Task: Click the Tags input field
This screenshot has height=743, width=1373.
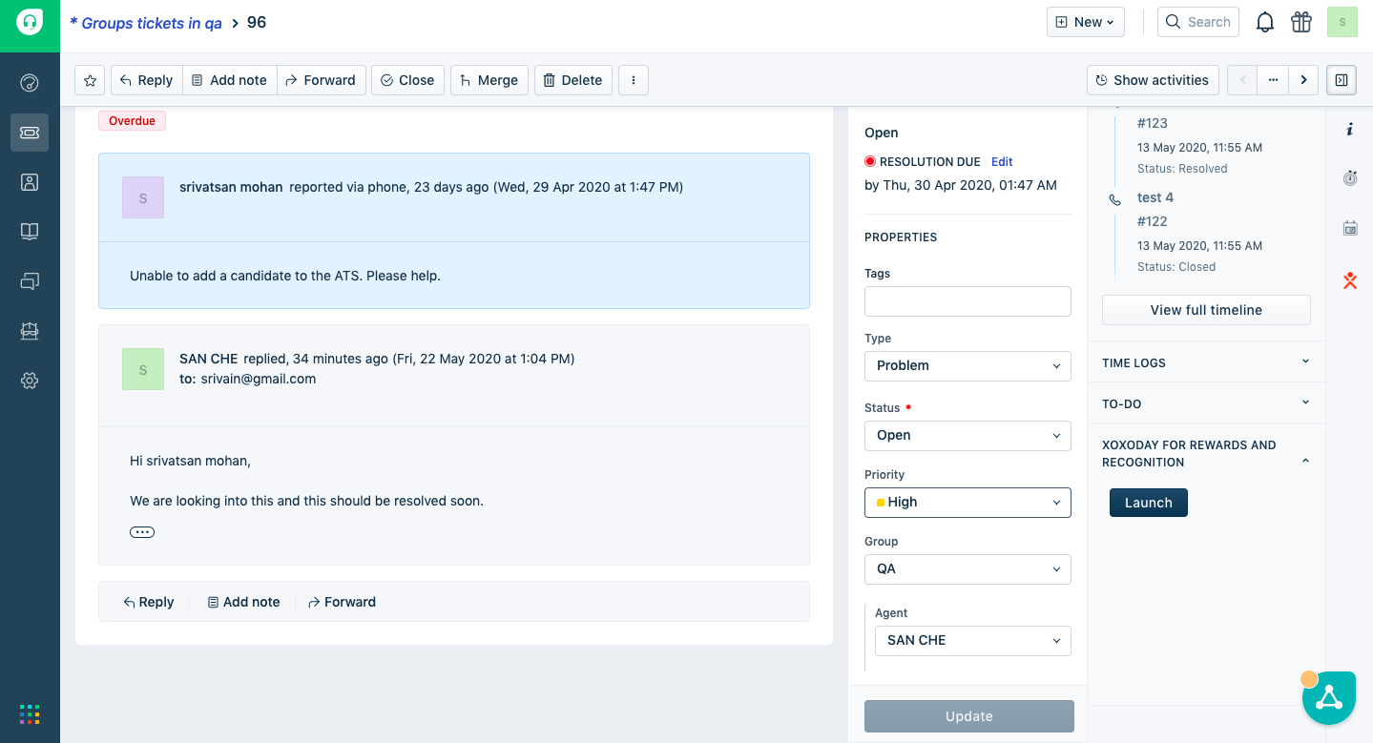Action: click(x=967, y=301)
